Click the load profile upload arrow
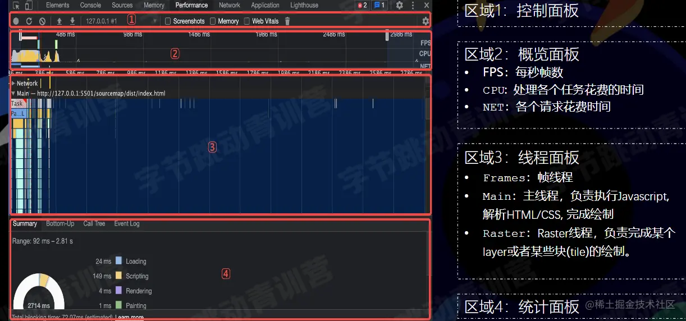Screen dimensions: 686x321 point(60,21)
